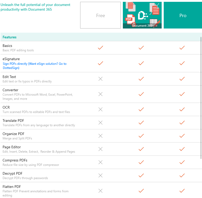The width and height of the screenshot is (202, 198).
Task: Click the Free checkmark for eSignature
Action: [x=100, y=63]
